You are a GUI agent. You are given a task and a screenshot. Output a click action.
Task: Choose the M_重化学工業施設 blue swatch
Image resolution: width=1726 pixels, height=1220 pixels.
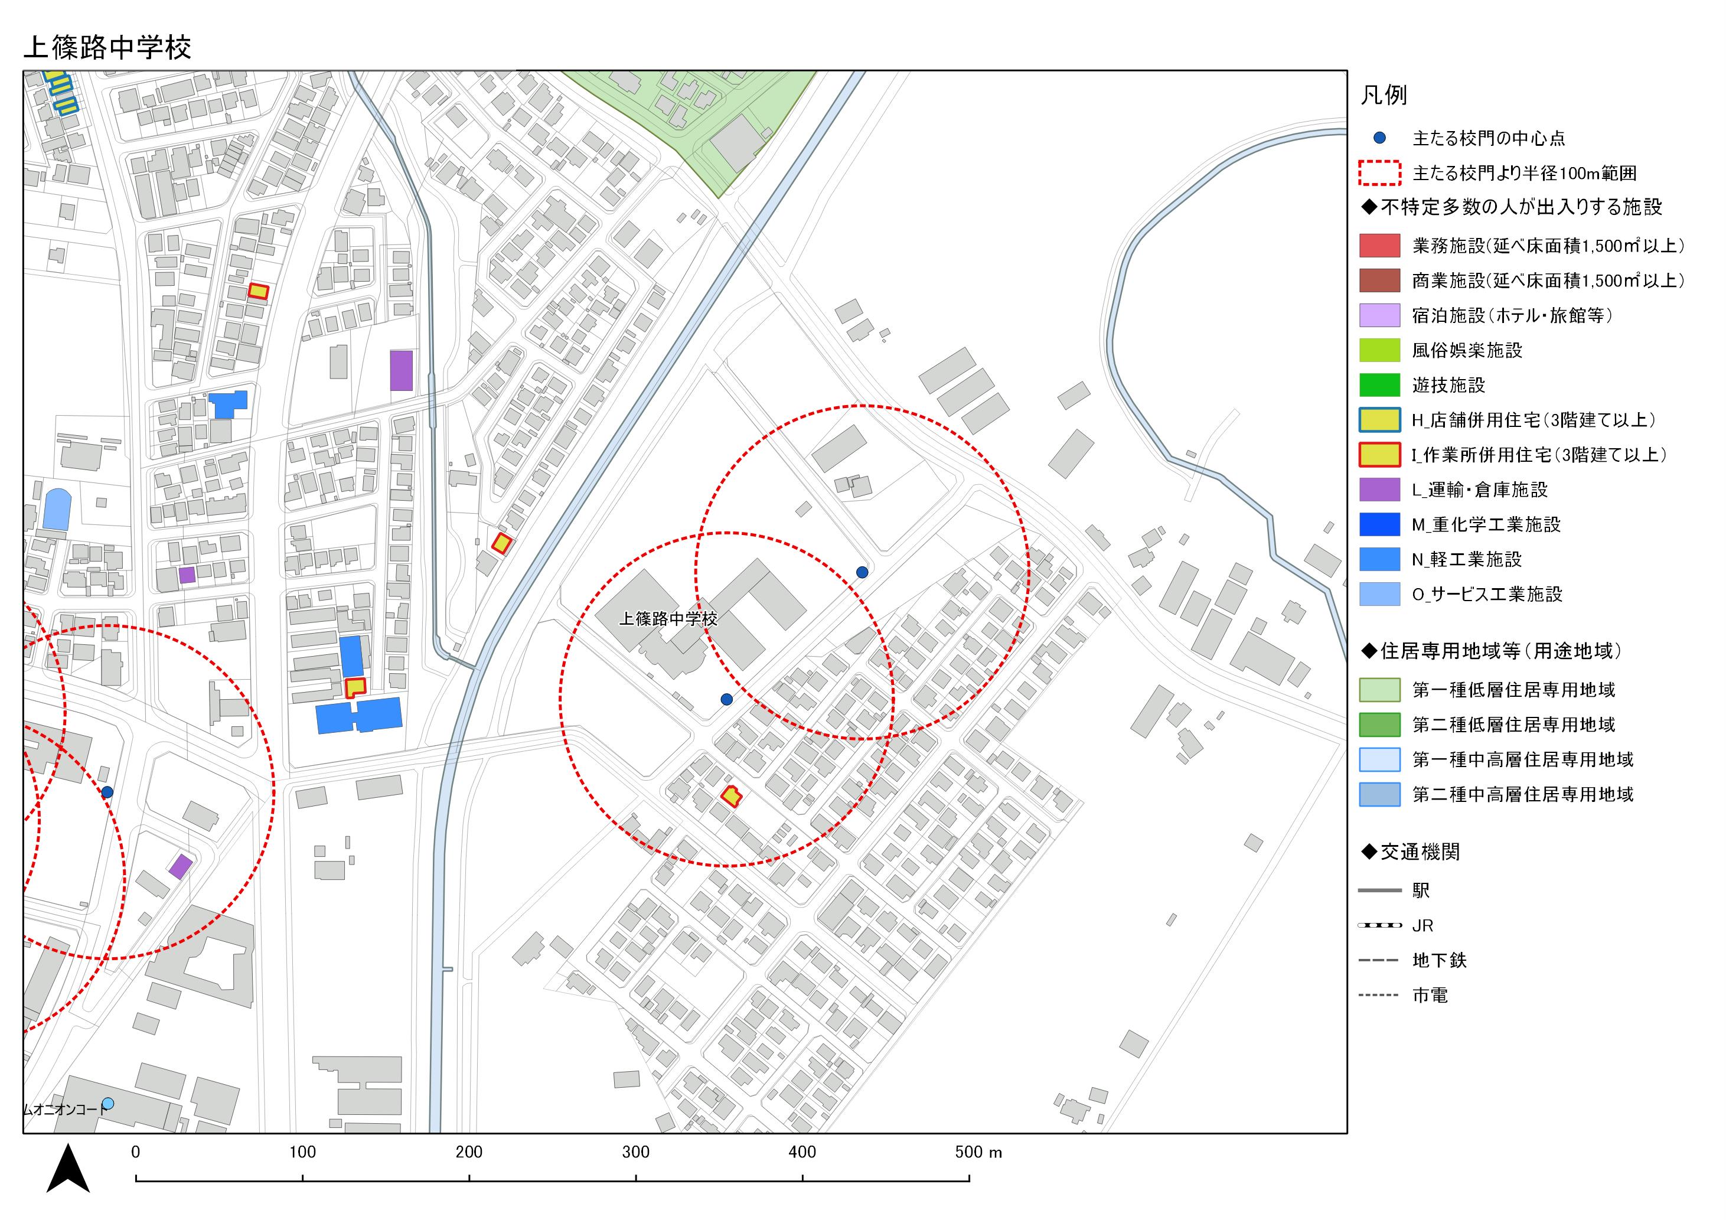[1379, 524]
